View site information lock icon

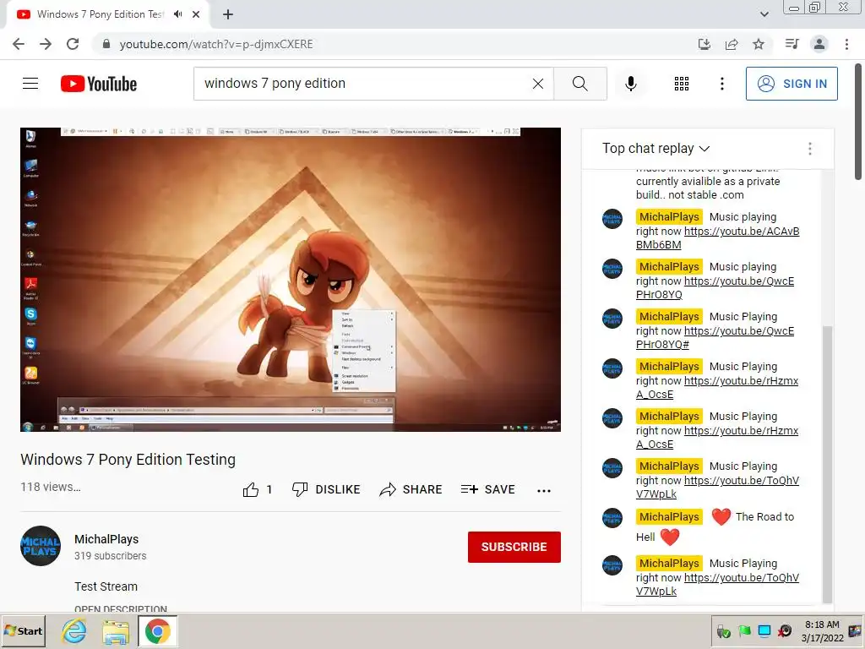[106, 44]
